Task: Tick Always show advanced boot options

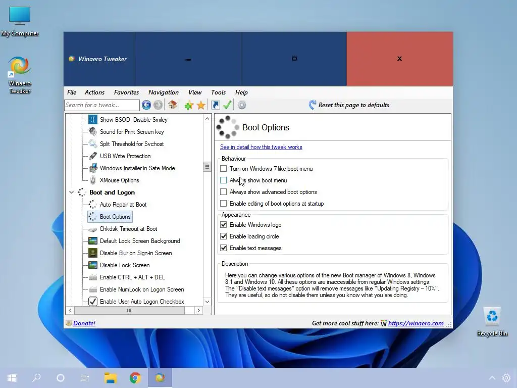Action: (x=224, y=191)
